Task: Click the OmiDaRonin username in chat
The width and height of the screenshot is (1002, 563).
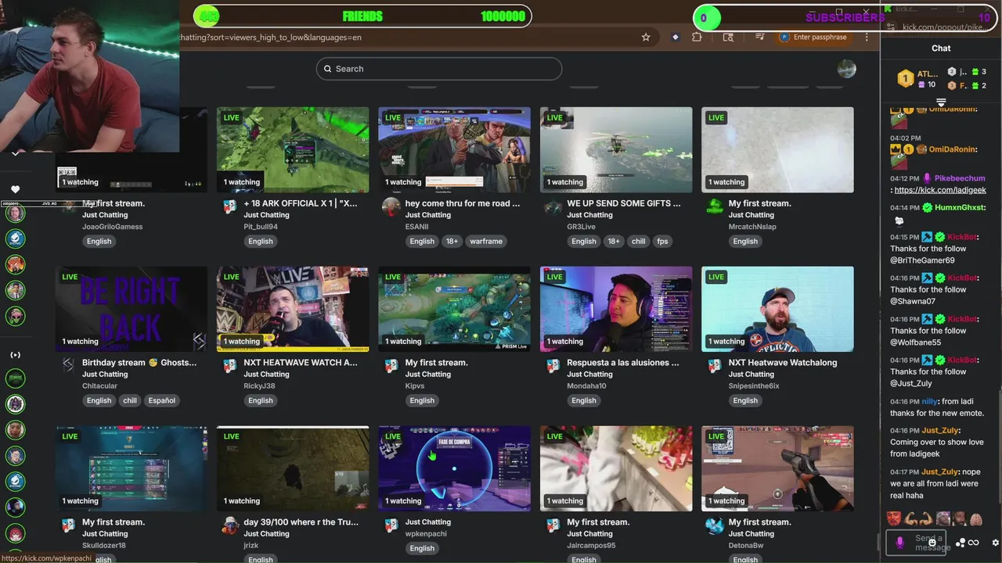Action: (953, 149)
